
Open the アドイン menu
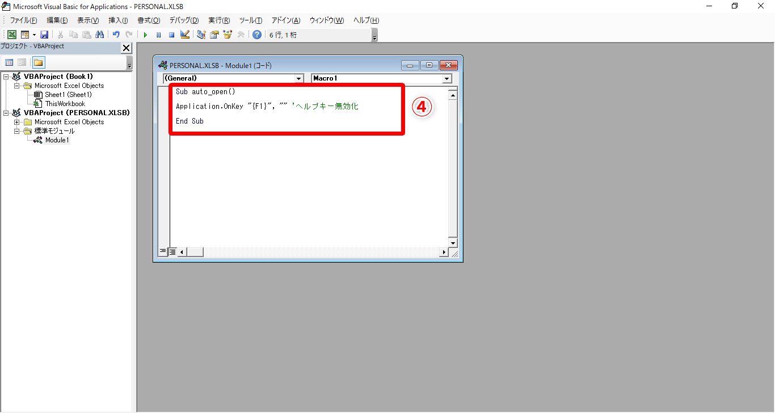click(286, 20)
